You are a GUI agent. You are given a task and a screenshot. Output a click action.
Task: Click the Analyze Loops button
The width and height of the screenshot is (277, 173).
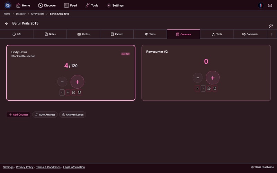[x=73, y=115]
